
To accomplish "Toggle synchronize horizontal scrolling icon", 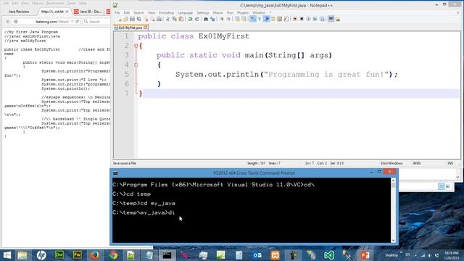I will tap(244, 19).
